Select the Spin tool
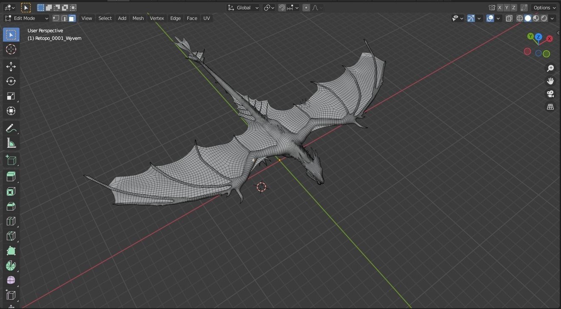Image resolution: width=561 pixels, height=309 pixels. tap(11, 266)
